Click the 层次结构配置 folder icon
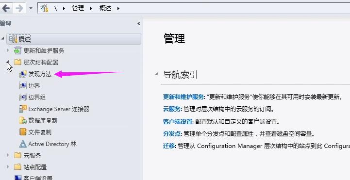The image size is (350, 180). pyautogui.click(x=17, y=62)
